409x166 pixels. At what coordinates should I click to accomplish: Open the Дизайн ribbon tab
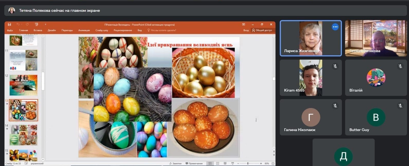[52, 30]
